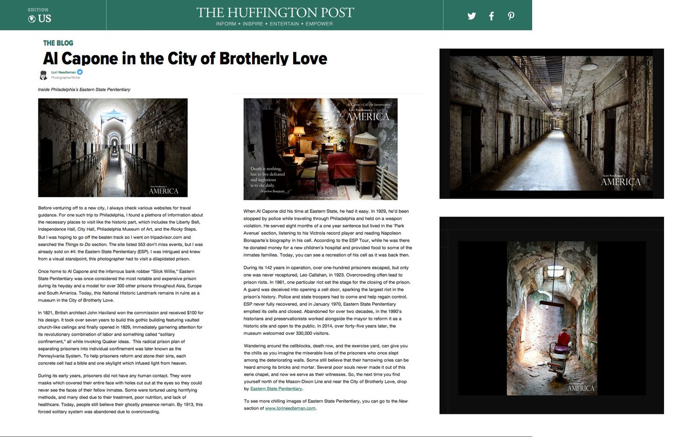Image resolution: width=699 pixels, height=437 pixels.
Task: Open the Lori Needleman author link
Action: click(x=63, y=72)
